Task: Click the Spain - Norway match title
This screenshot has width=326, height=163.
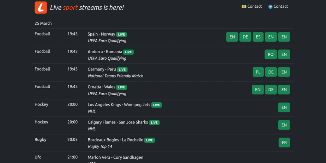Action: 101,34
